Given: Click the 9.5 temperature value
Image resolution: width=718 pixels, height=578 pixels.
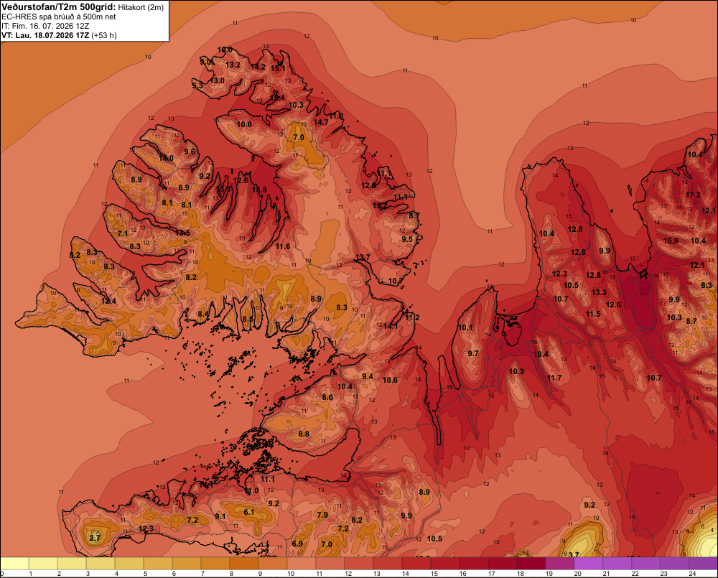Looking at the screenshot, I should tap(407, 239).
